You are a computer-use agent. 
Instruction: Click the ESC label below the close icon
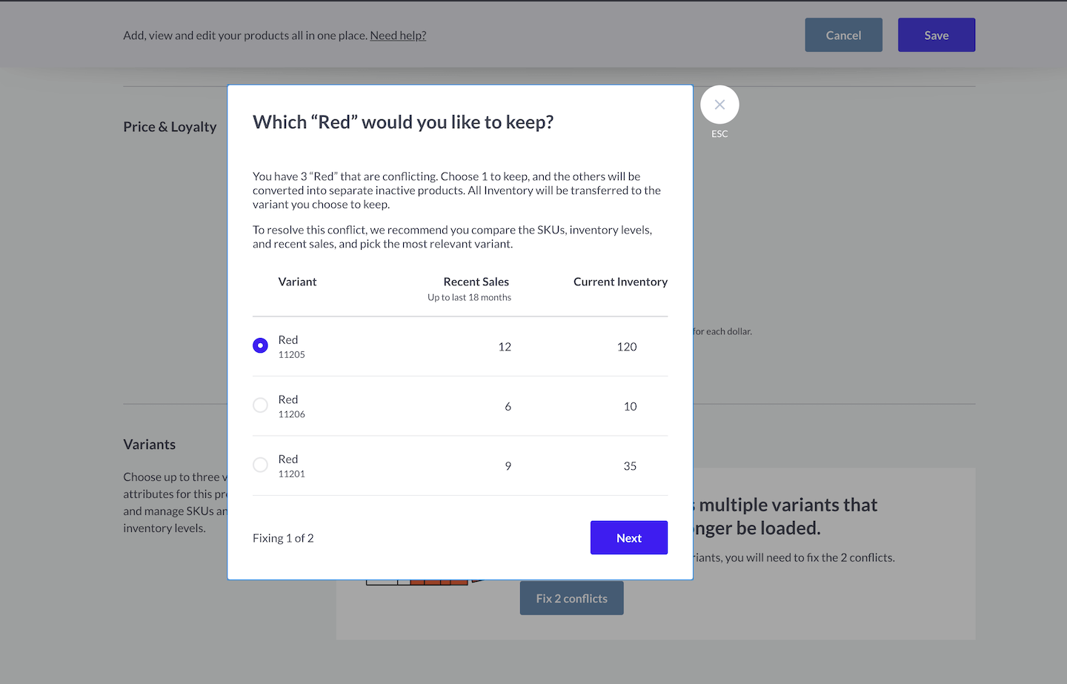(x=719, y=134)
